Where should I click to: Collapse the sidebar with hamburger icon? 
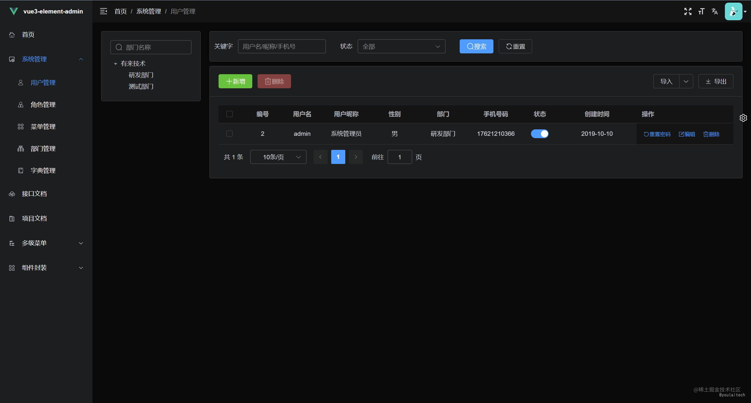coord(104,11)
